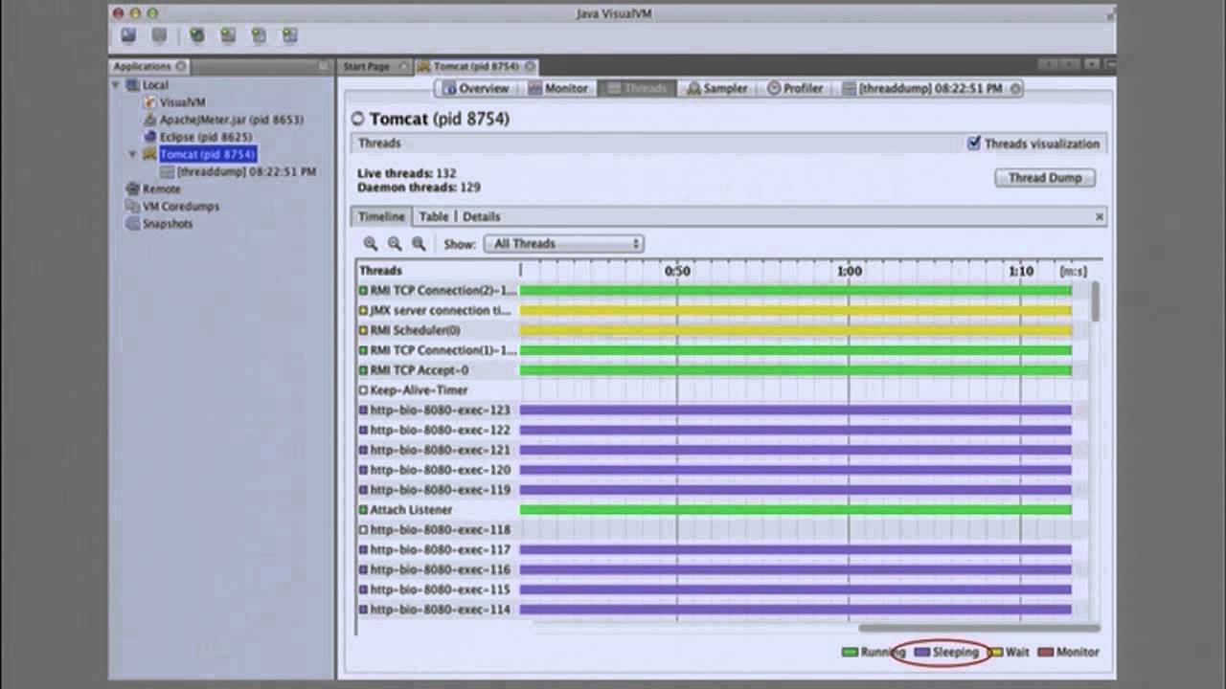1226x689 pixels.
Task: Click the ApacheJMeter.jar Java icon
Action: coord(150,120)
